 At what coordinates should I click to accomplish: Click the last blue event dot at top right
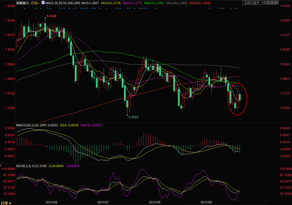pos(238,8)
